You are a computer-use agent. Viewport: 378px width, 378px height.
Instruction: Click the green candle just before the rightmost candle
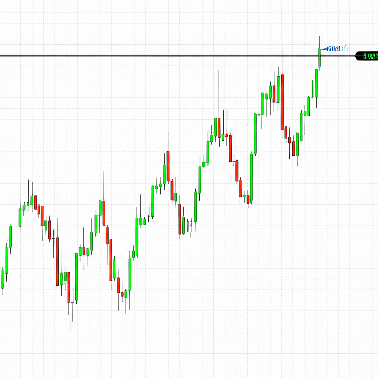[316, 83]
